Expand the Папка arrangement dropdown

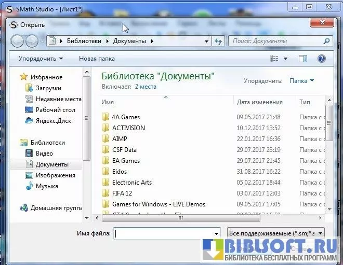(x=302, y=81)
